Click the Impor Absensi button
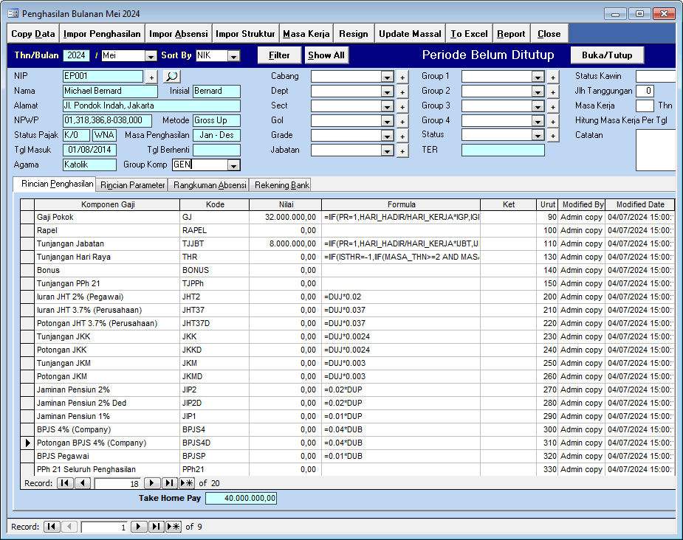 pos(179,34)
